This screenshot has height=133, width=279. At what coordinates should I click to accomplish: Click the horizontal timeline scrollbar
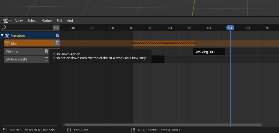coord(163,125)
